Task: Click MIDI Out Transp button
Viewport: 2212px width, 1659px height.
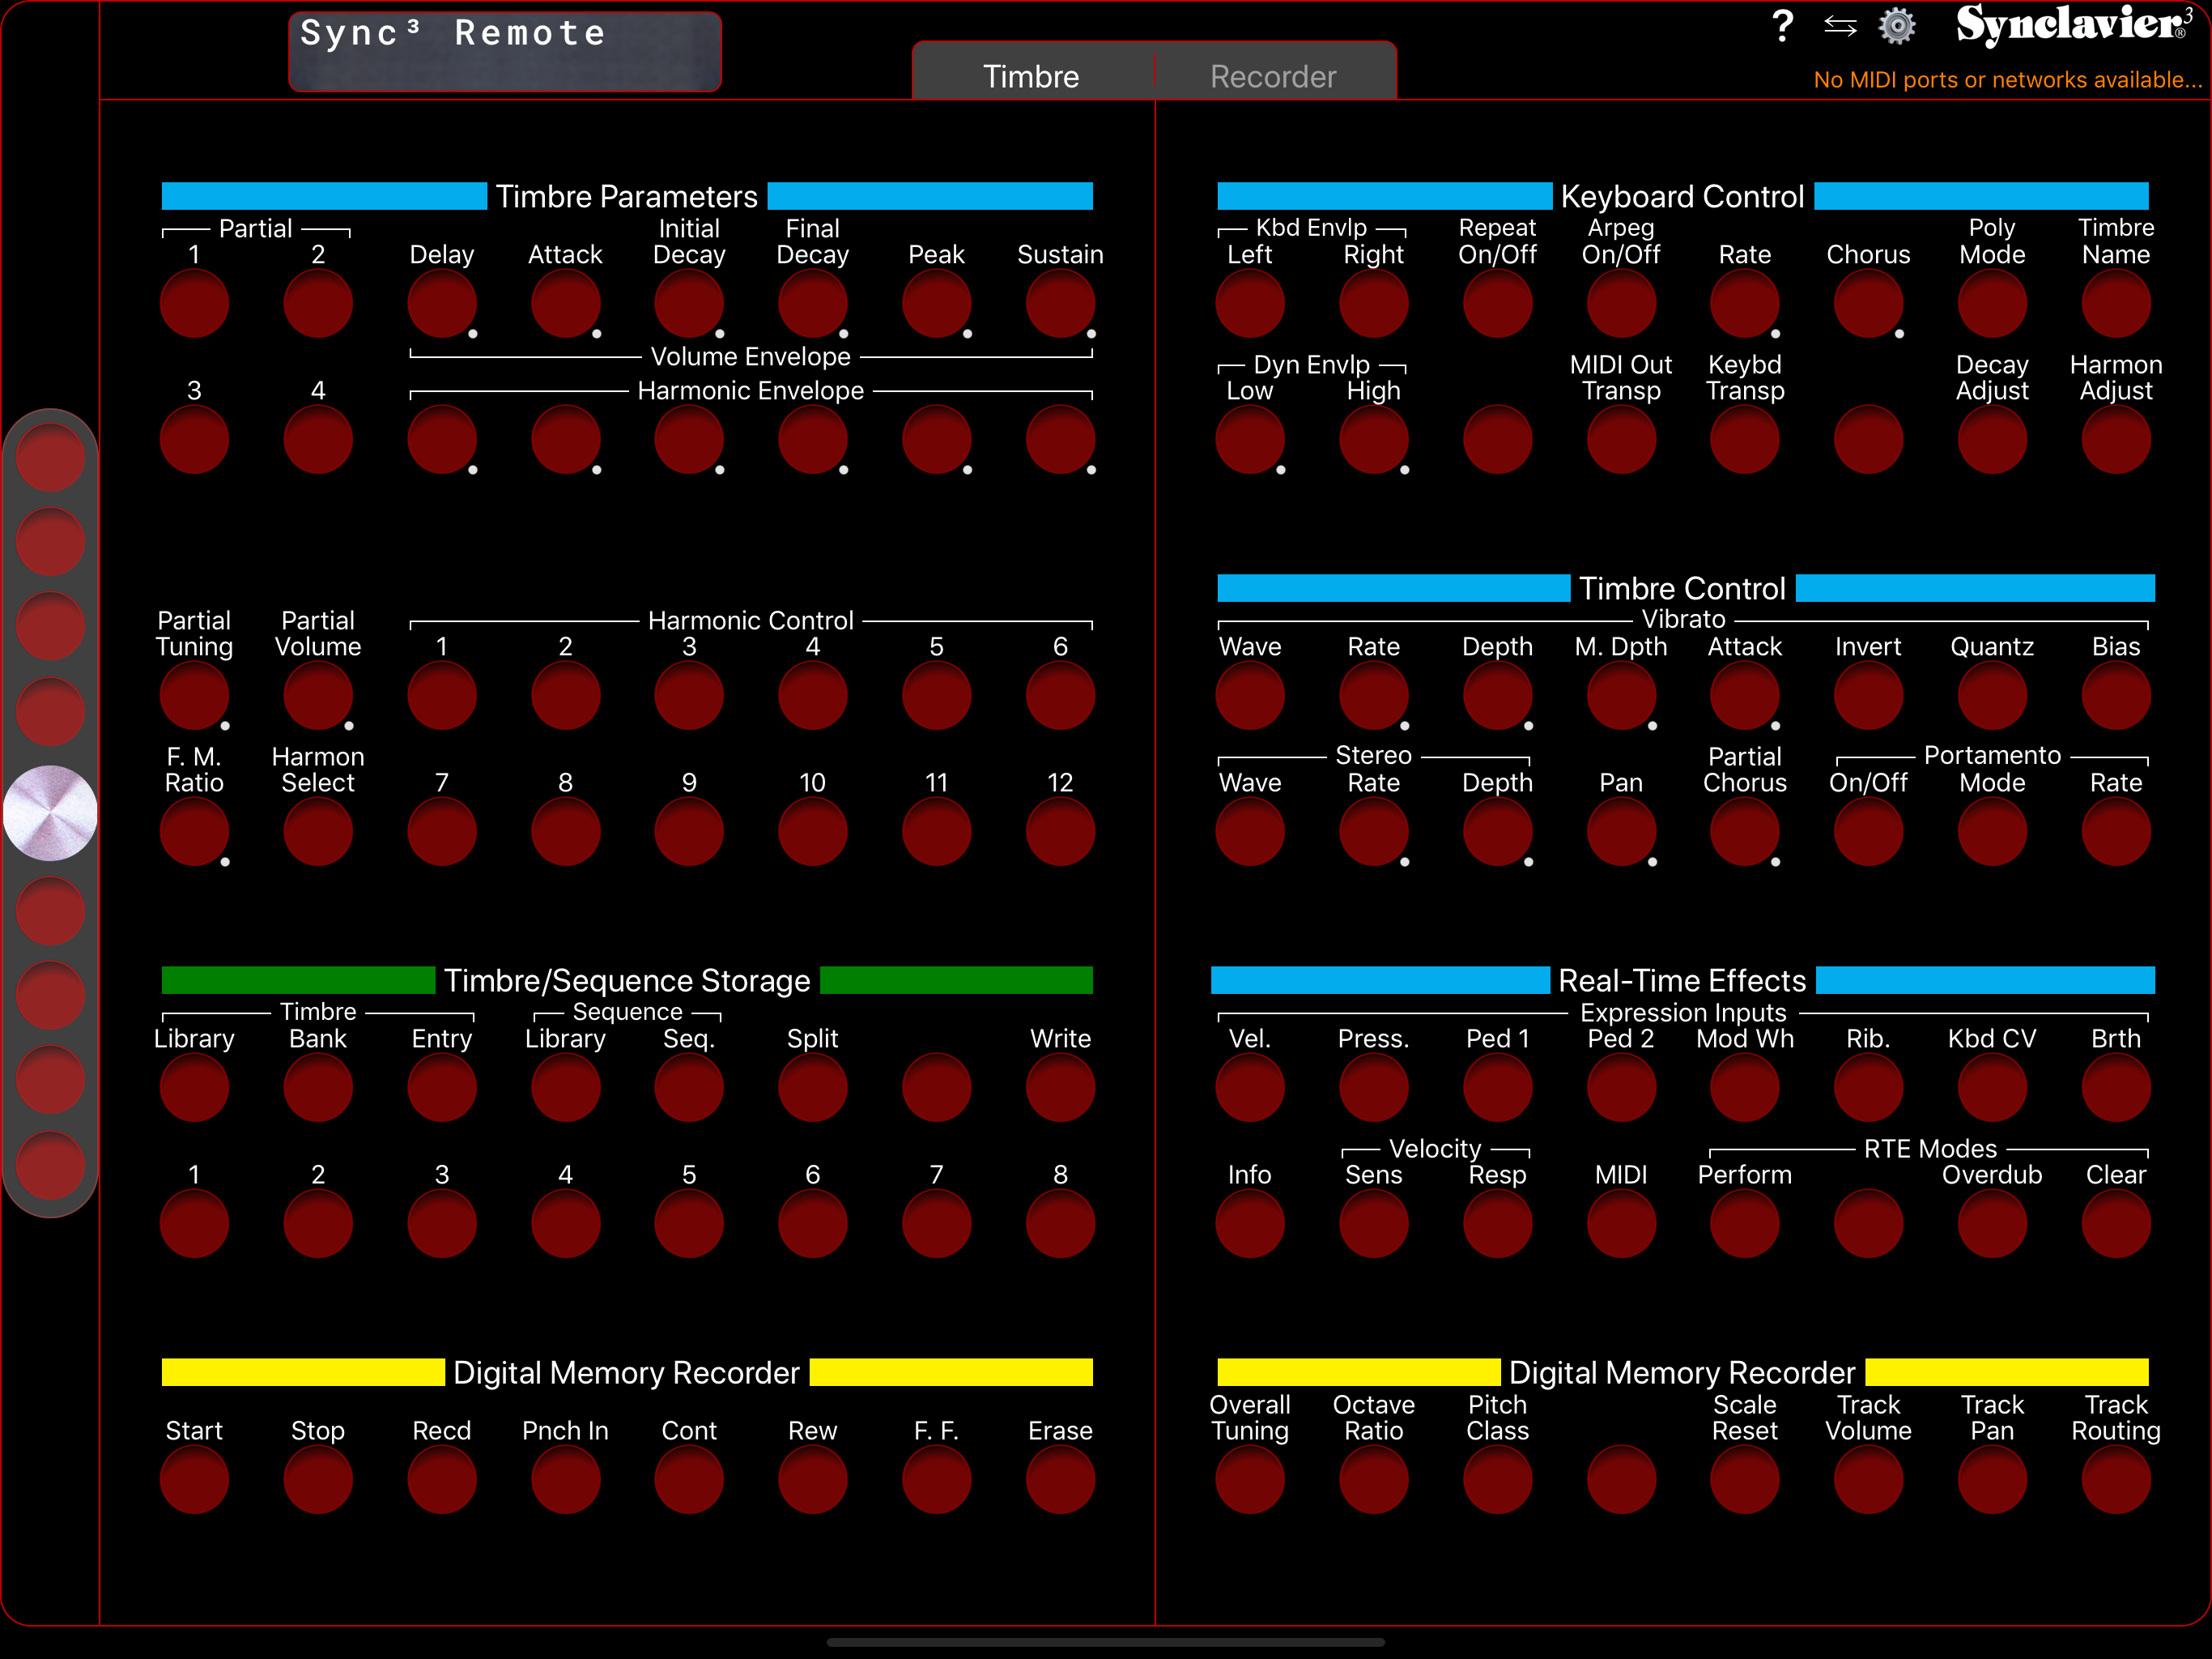Action: (x=1622, y=440)
